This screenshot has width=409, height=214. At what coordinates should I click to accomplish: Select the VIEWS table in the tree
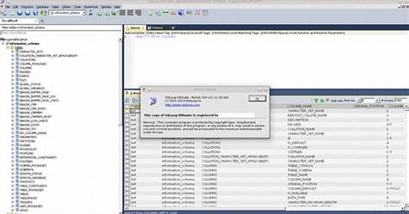point(24,210)
